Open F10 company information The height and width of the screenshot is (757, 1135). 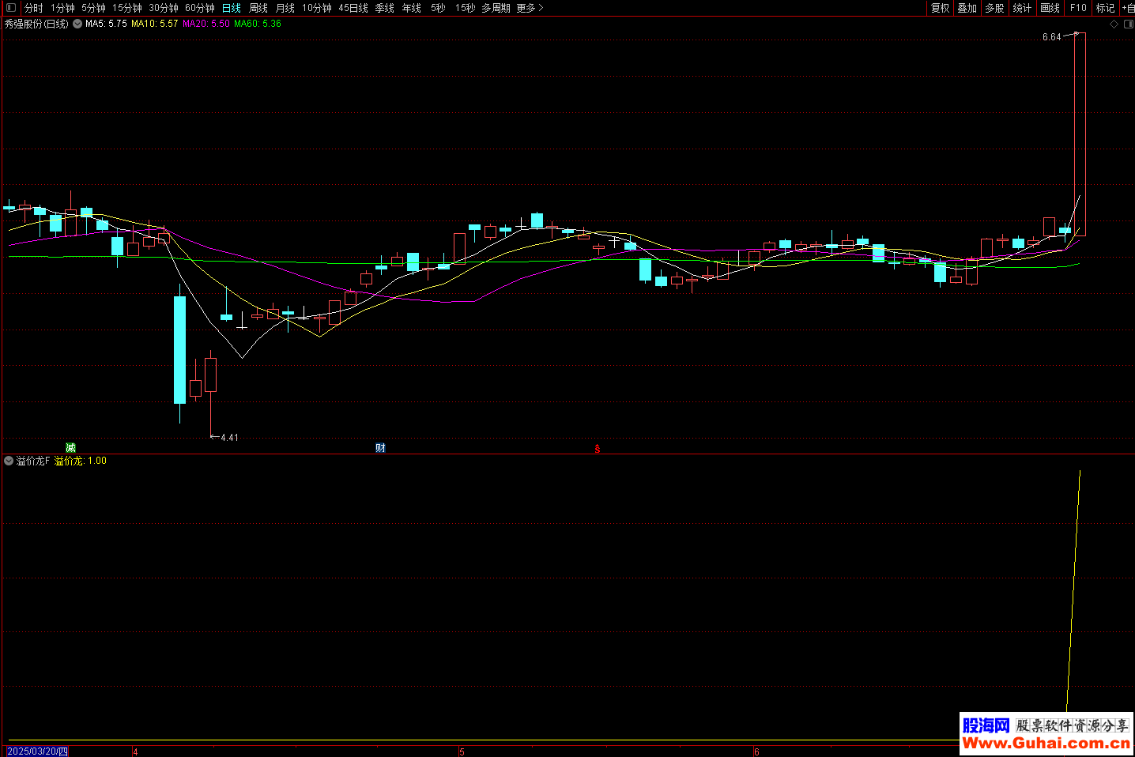(x=1078, y=8)
